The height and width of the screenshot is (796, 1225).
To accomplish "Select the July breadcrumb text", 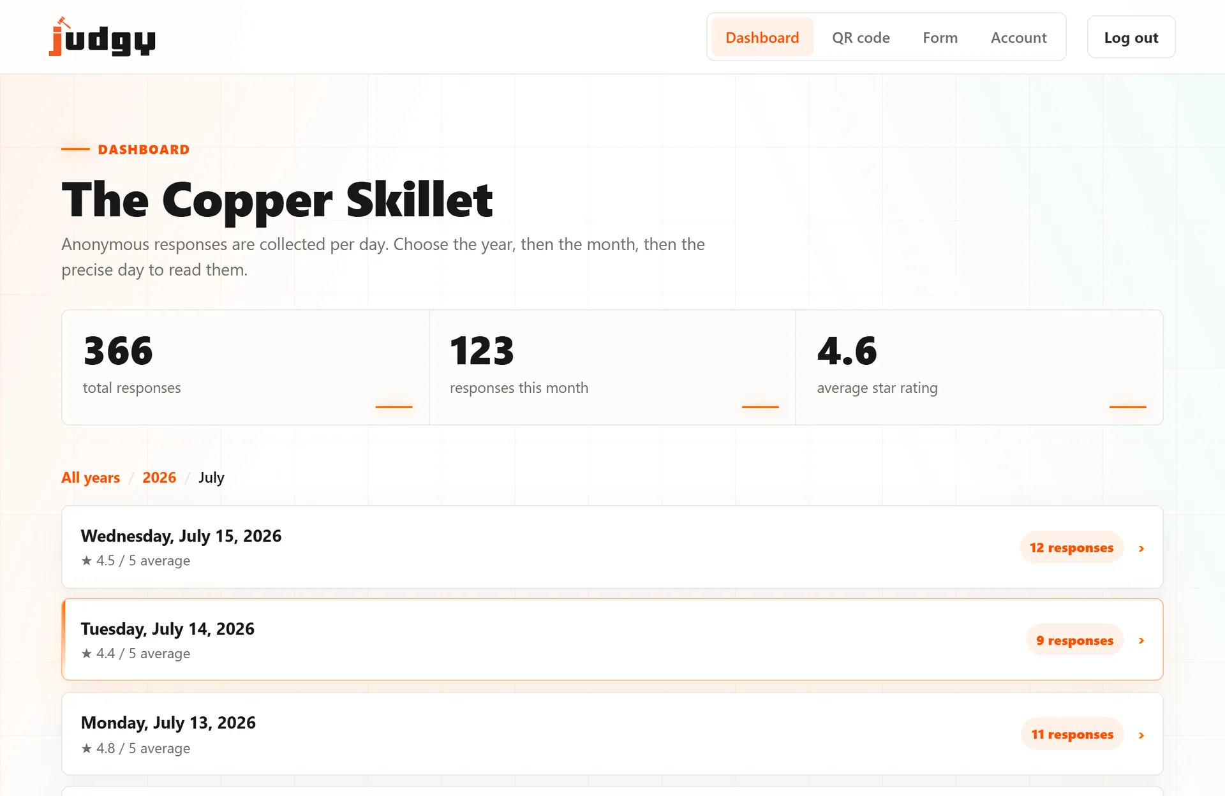I will [211, 478].
